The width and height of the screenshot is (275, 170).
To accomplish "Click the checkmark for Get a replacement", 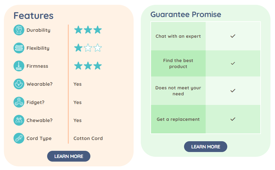I will click(233, 119).
